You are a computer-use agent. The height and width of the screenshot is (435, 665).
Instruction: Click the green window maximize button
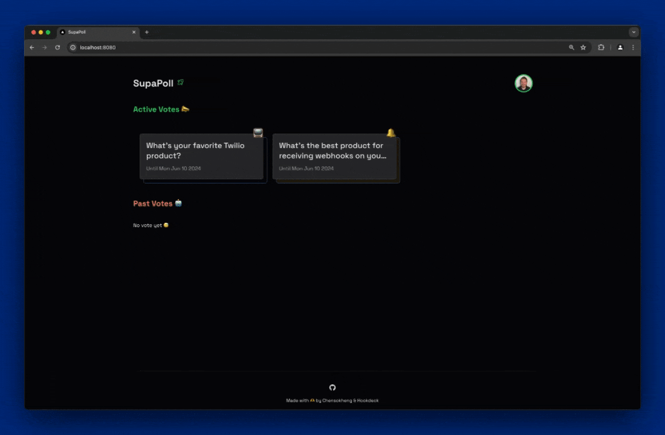pos(48,32)
